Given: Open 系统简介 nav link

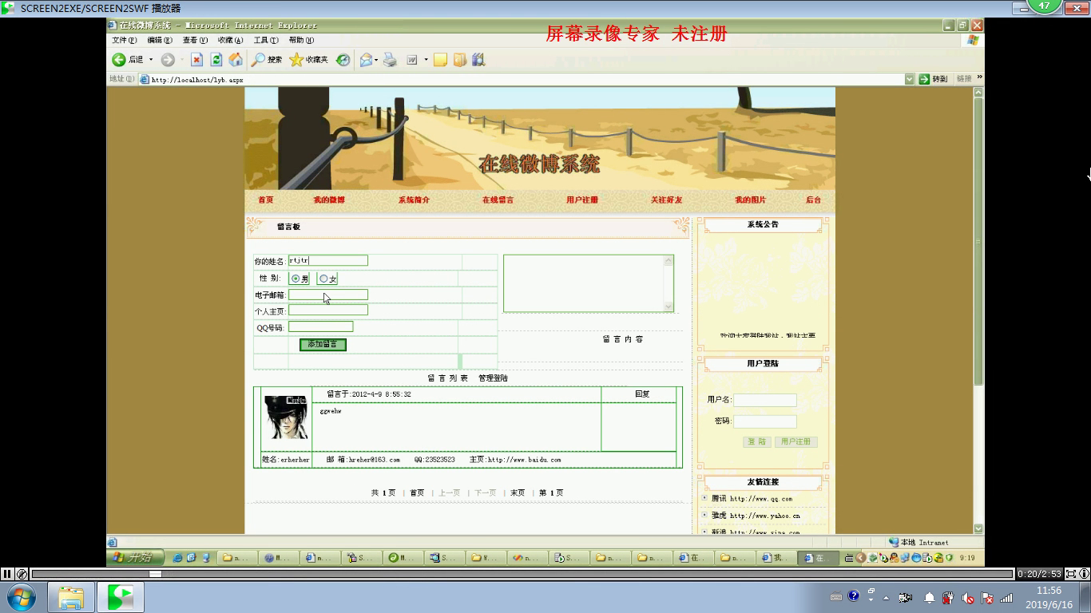Looking at the screenshot, I should tap(414, 200).
